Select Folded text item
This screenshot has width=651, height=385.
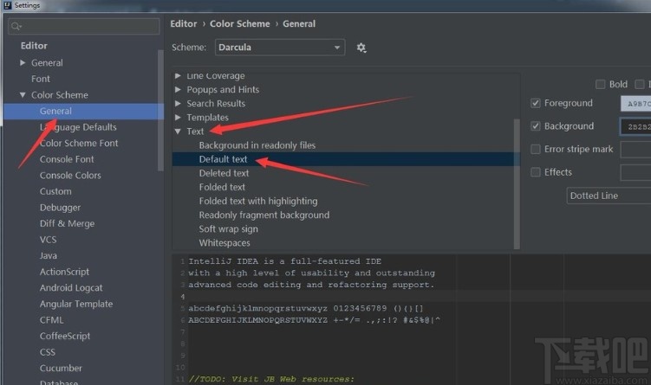click(222, 188)
